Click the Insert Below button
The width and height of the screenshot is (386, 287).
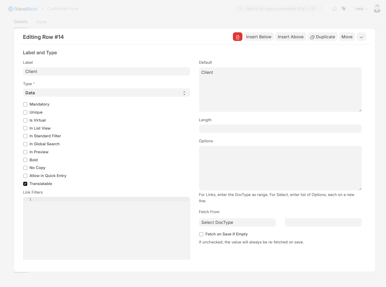(x=259, y=36)
